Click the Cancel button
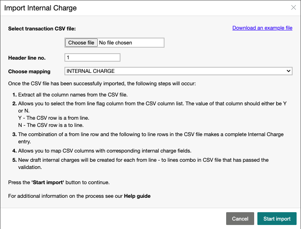The height and width of the screenshot is (229, 301). coord(240,219)
